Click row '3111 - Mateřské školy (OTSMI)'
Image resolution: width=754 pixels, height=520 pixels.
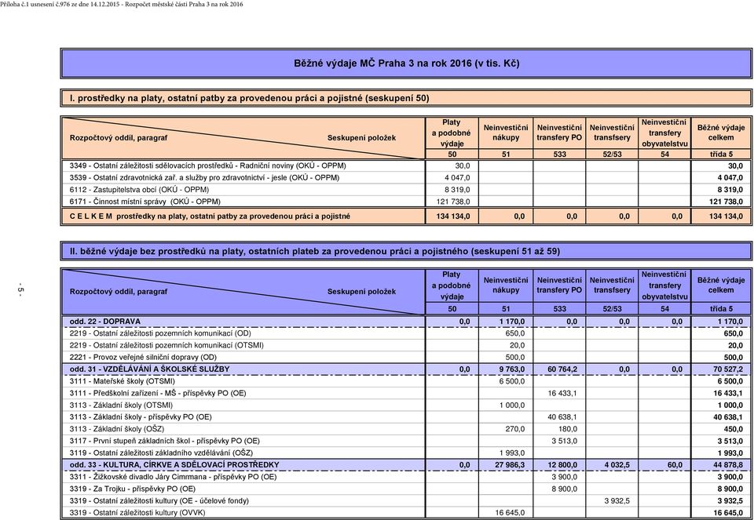coord(406,381)
